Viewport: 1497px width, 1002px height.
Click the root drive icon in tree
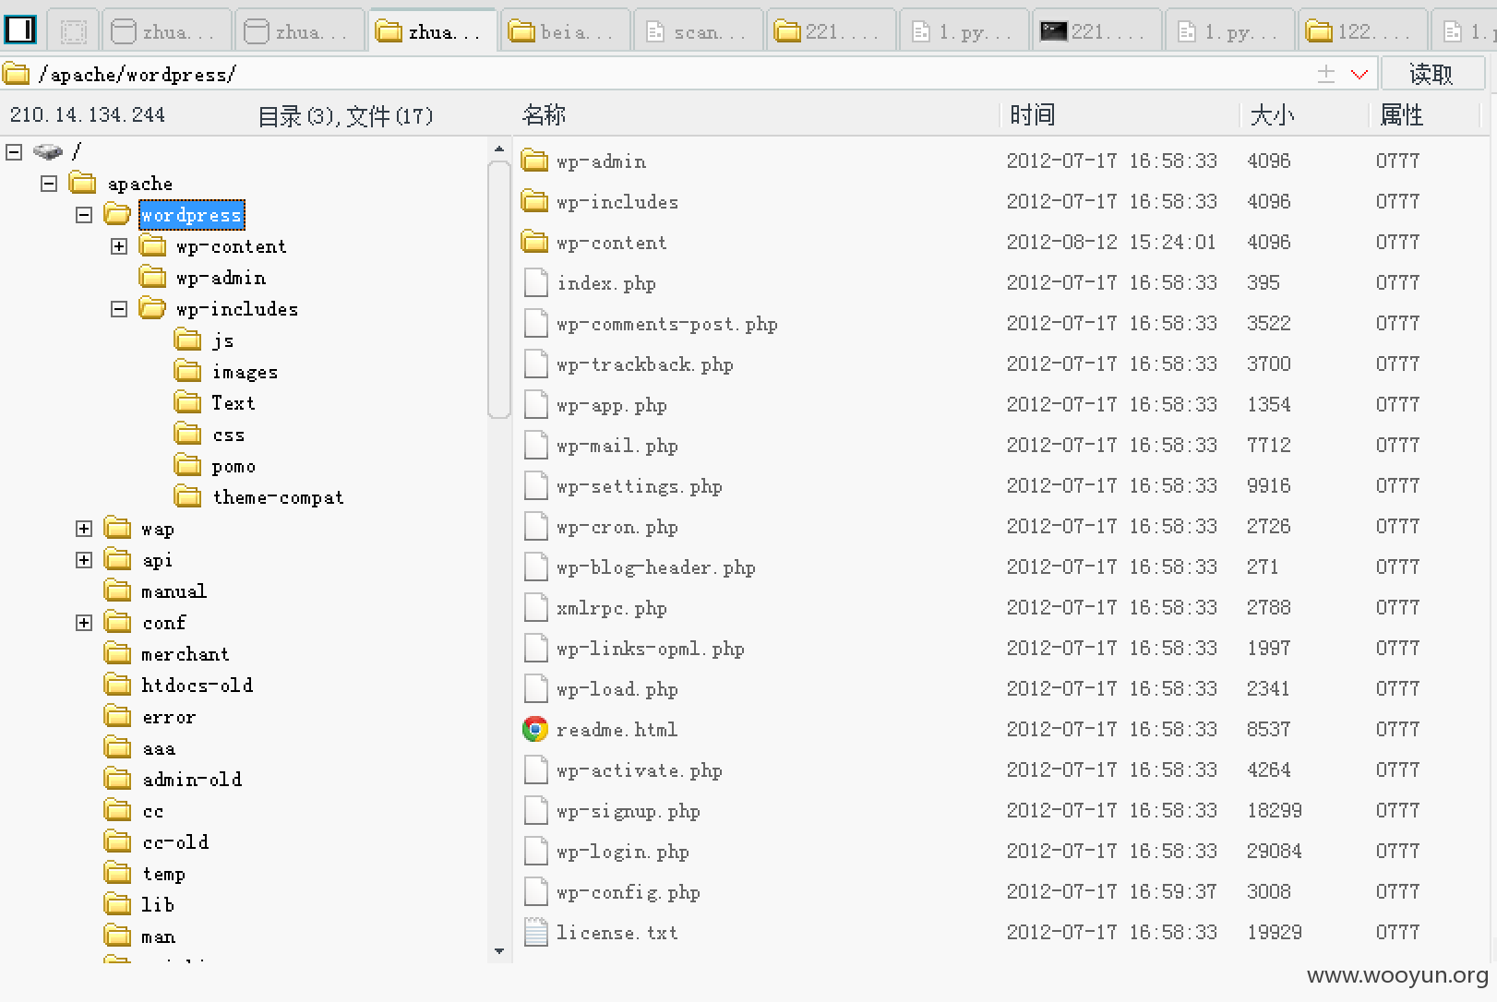47,151
